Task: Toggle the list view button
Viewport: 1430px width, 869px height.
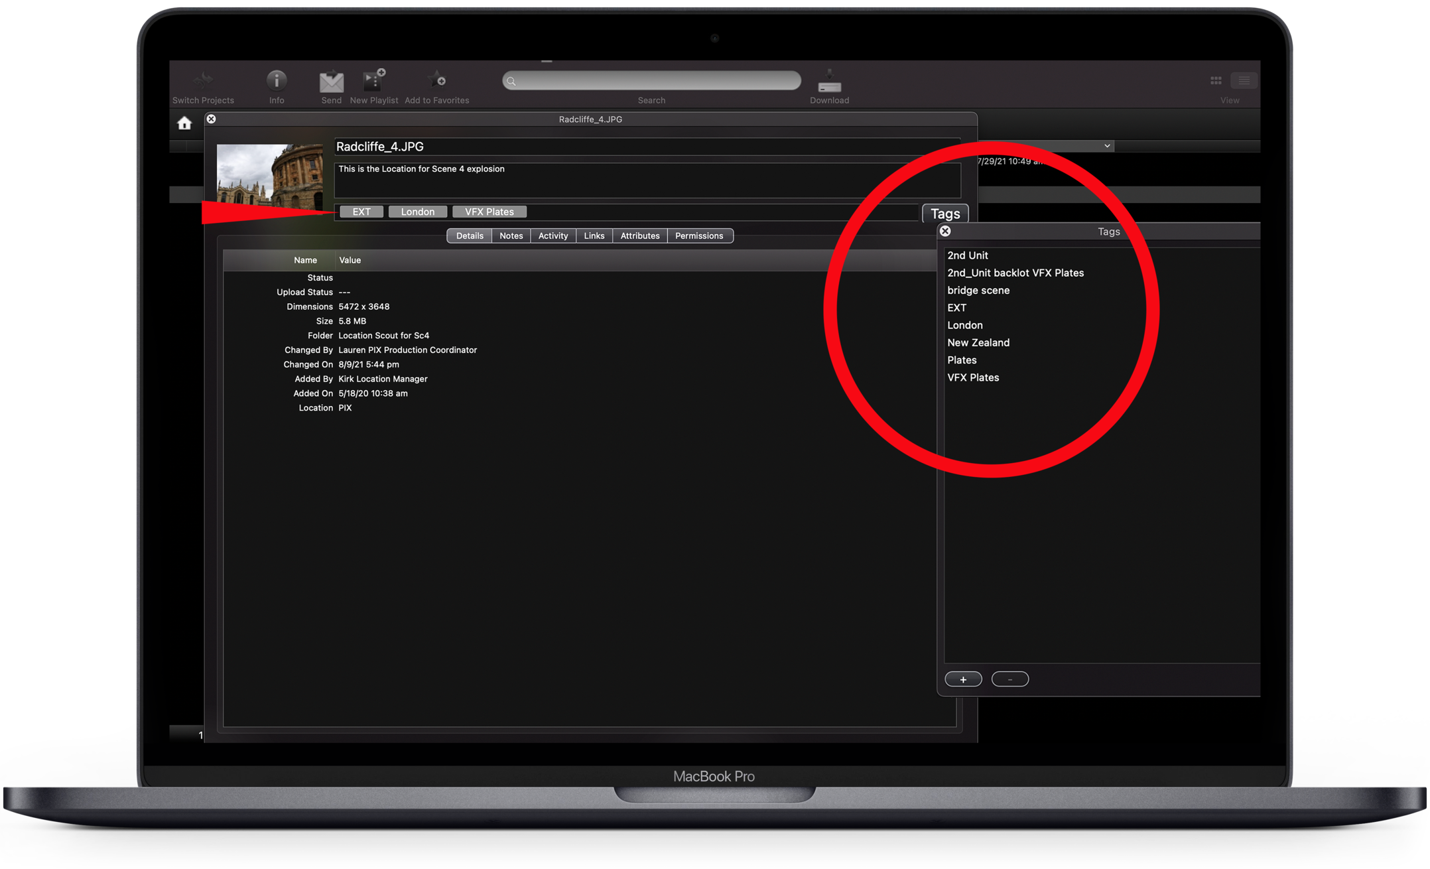Action: tap(1244, 80)
